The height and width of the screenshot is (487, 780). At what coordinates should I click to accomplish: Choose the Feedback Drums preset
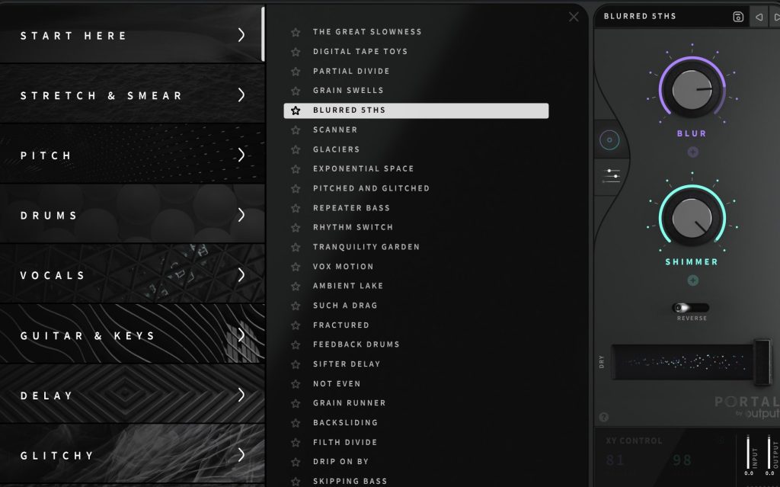pyautogui.click(x=356, y=344)
